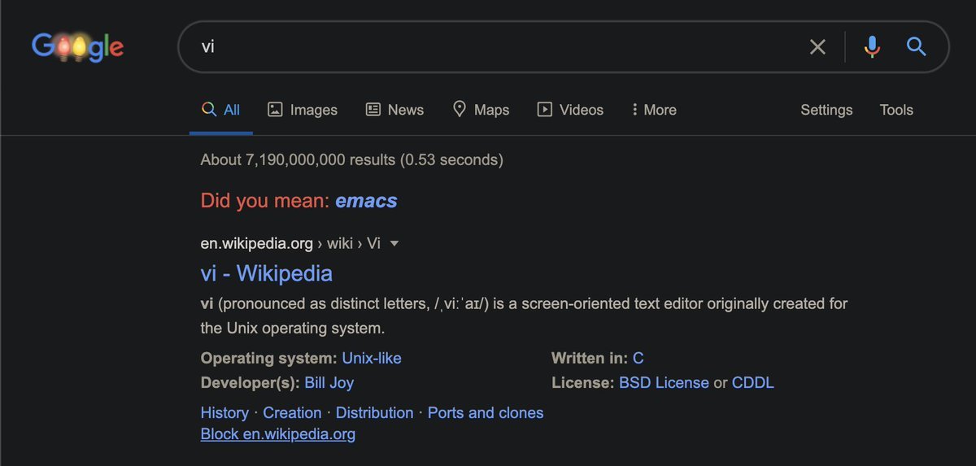Follow the Unix-like operating system link
The image size is (976, 466).
[x=371, y=358]
